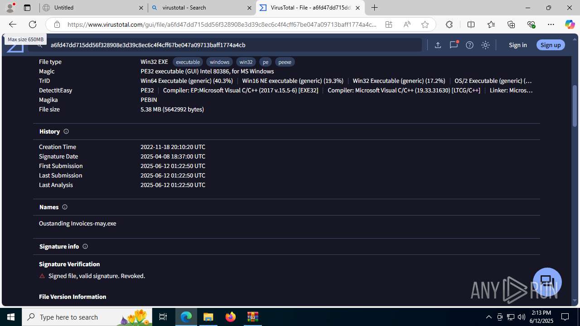Select the 'pe' tag
The image size is (580, 326).
pyautogui.click(x=266, y=62)
